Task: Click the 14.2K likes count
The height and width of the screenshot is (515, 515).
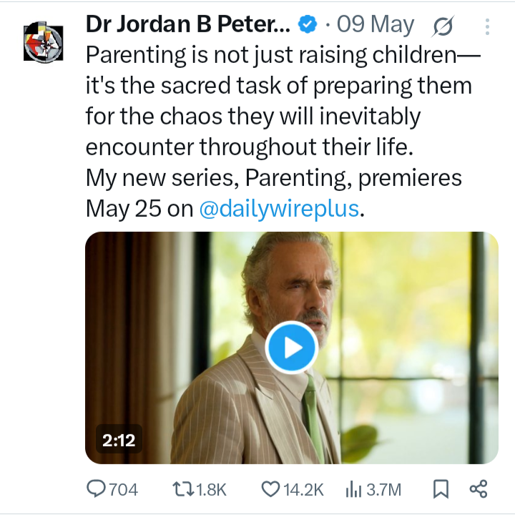Action: point(303,489)
